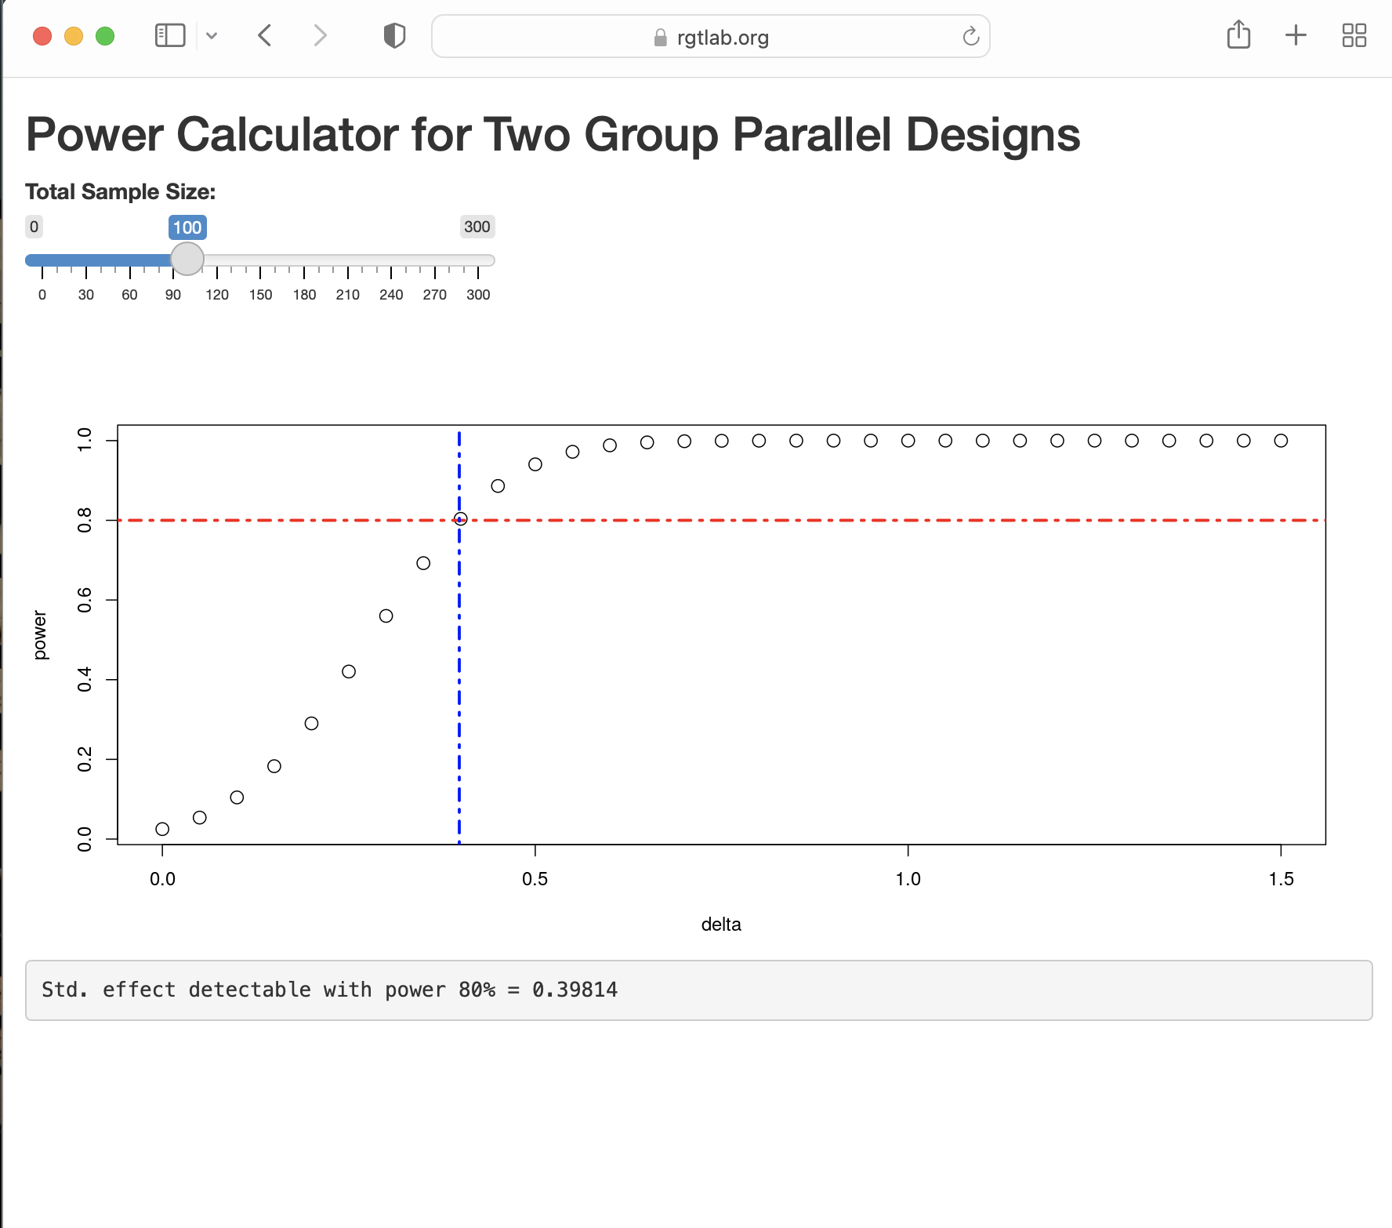The image size is (1392, 1228).
Task: Click the blue 100 value bubble
Action: coord(187,227)
